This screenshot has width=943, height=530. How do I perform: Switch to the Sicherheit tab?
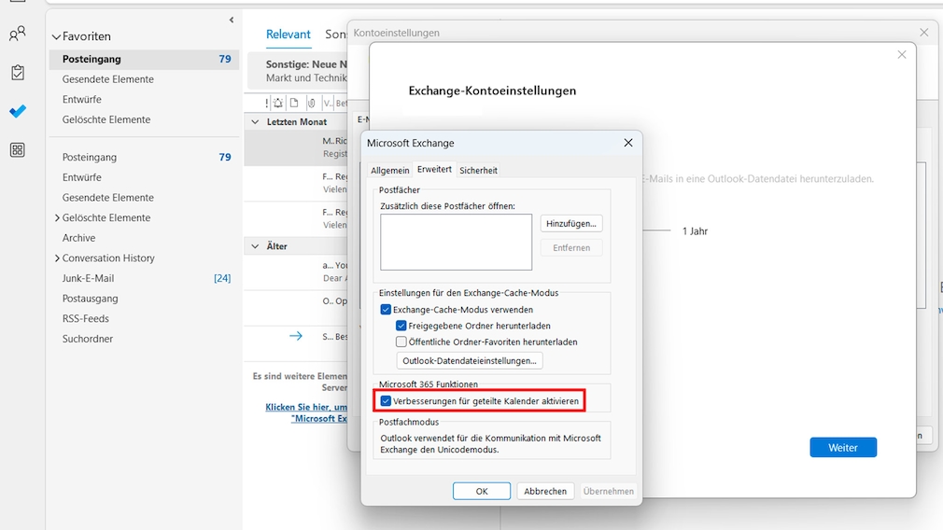[478, 171]
